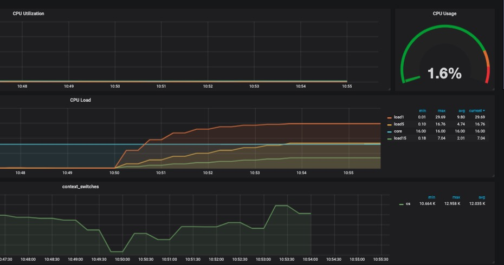This screenshot has width=504, height=265.
Task: Sort context_switches legend by avg
Action: (481, 197)
